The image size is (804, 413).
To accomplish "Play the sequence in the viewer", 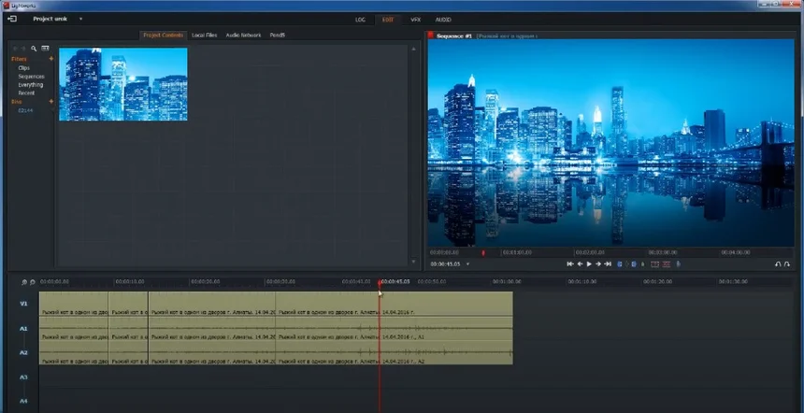I will (589, 263).
